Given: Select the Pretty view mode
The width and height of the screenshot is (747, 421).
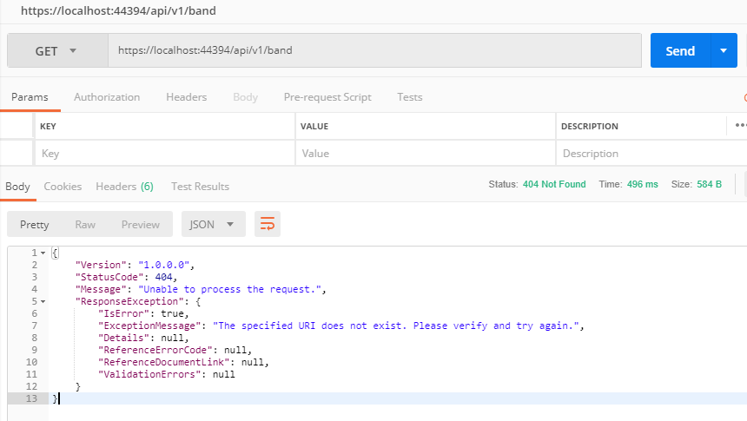Looking at the screenshot, I should (x=34, y=224).
